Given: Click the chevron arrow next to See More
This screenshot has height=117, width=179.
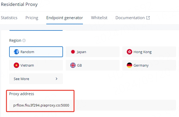Looking at the screenshot, I should tap(57, 79).
